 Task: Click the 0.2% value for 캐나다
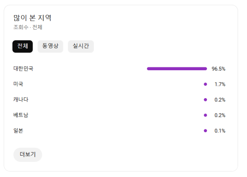coord(220,100)
